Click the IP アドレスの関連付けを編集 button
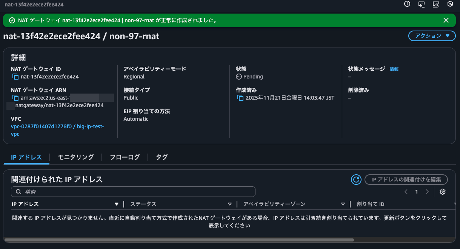Screen dimensions: 460x249 click(406, 180)
